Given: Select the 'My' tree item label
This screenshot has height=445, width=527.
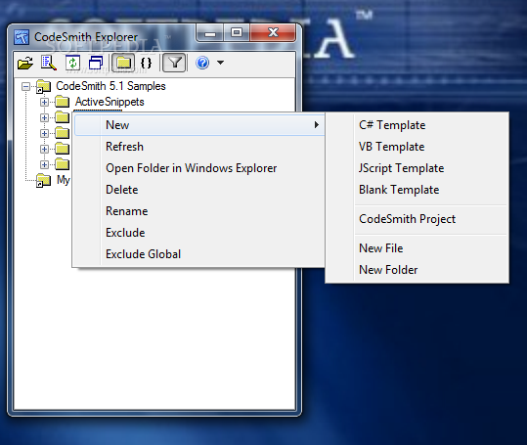Looking at the screenshot, I should pyautogui.click(x=64, y=180).
